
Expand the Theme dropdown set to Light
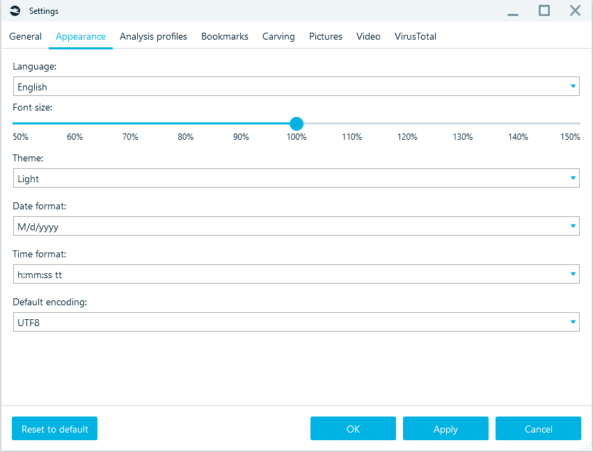[x=296, y=179]
